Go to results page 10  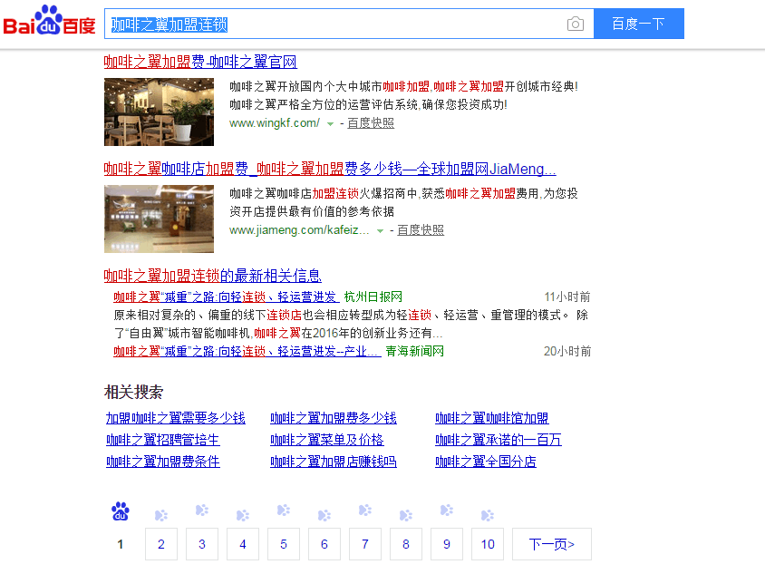(x=488, y=544)
